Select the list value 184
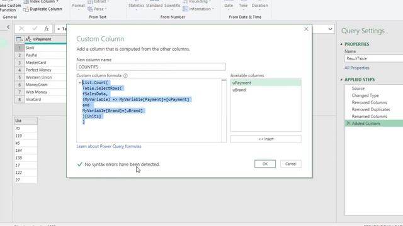The height and width of the screenshot is (226, 403). pos(26,151)
